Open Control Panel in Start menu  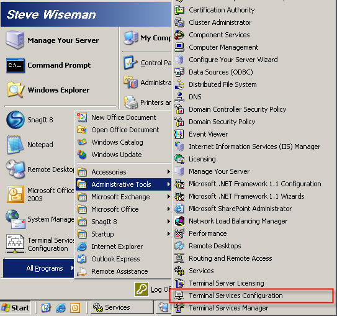(147, 63)
